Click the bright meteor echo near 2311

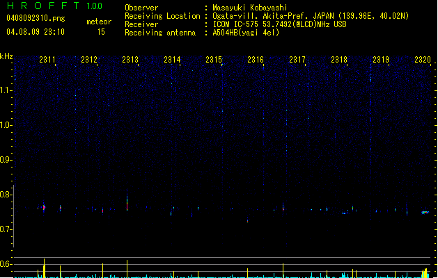click(x=44, y=207)
